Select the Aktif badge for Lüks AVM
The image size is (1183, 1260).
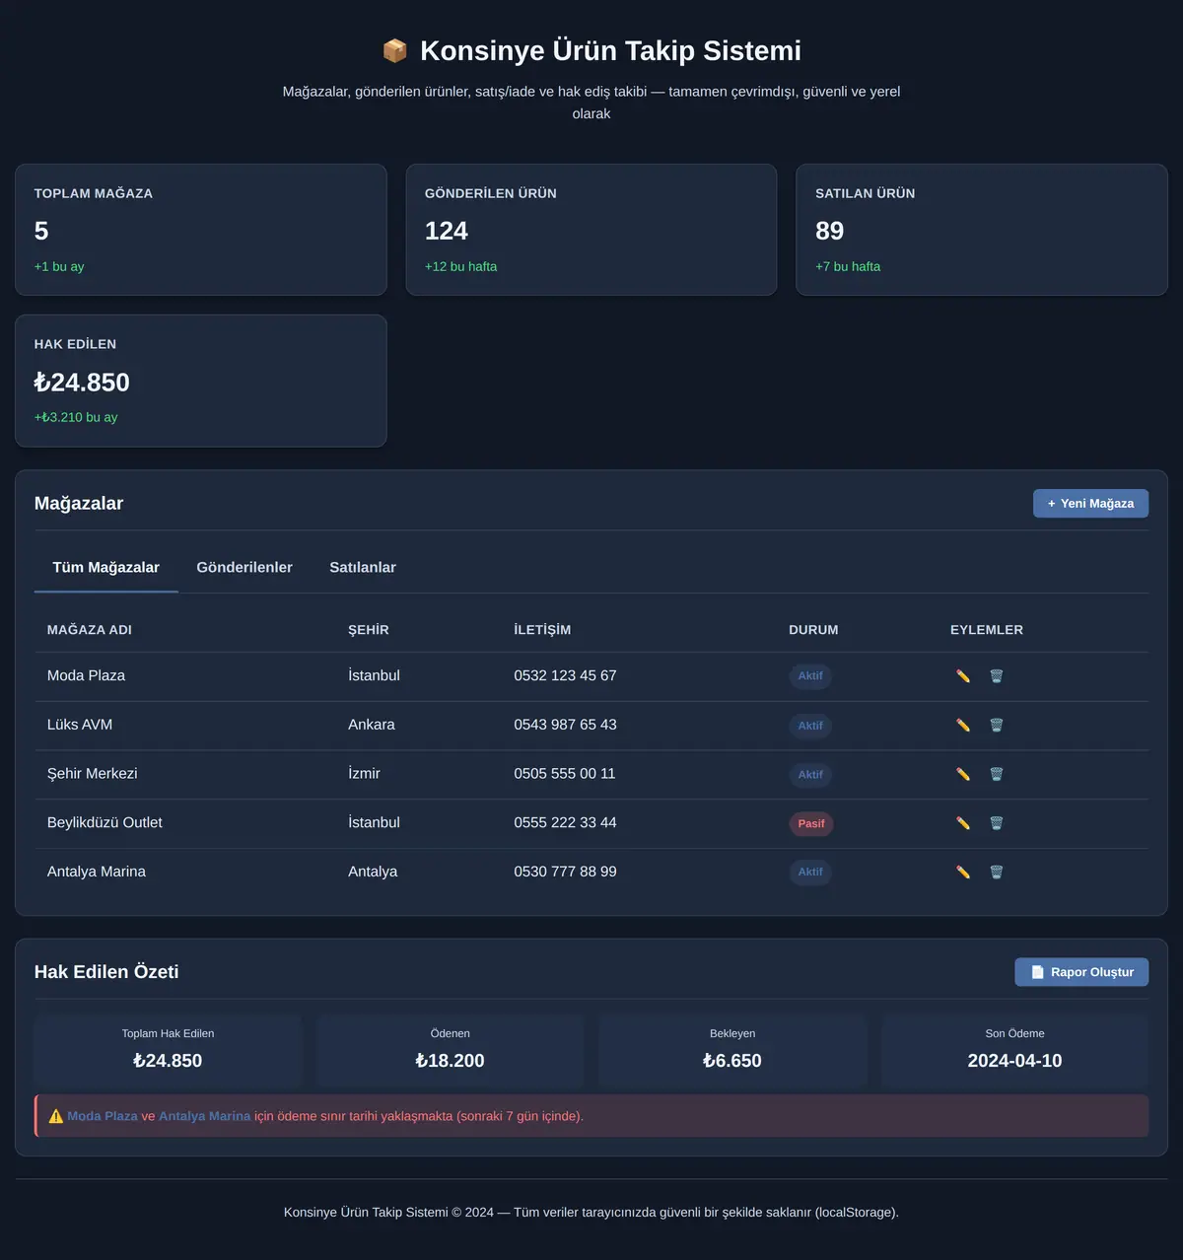point(810,726)
